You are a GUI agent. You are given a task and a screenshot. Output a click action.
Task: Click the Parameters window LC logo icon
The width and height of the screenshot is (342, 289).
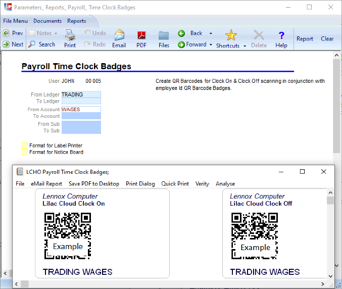coord(8,7)
